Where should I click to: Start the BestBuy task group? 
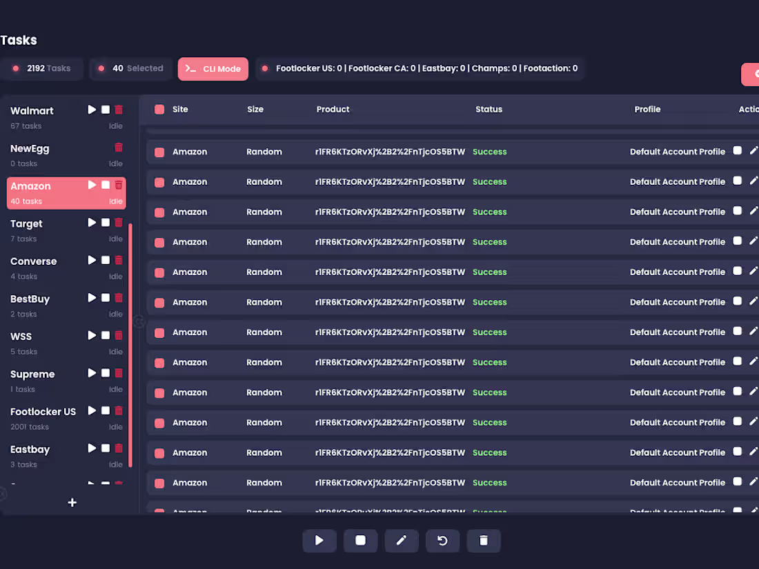coord(92,297)
